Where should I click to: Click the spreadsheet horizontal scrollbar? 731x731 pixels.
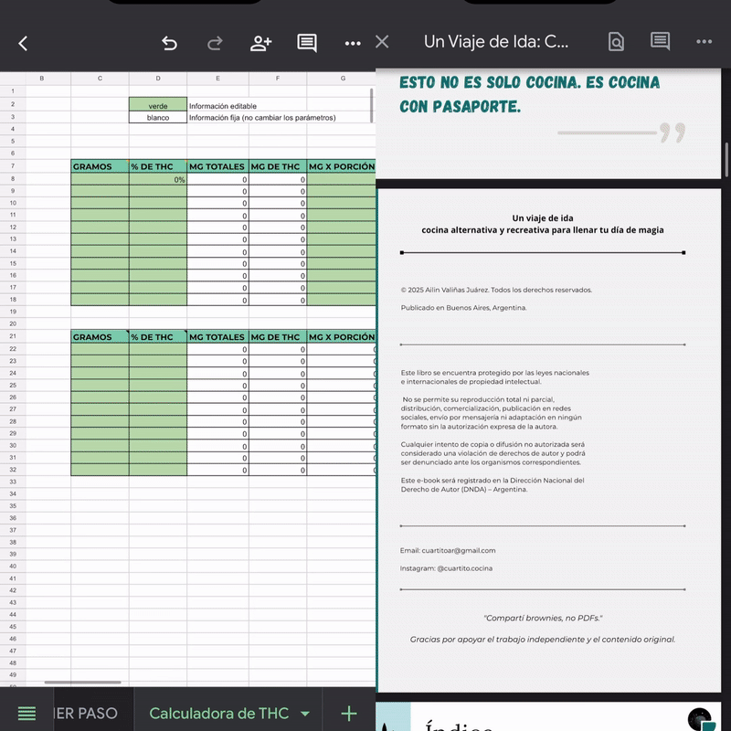[x=82, y=682]
